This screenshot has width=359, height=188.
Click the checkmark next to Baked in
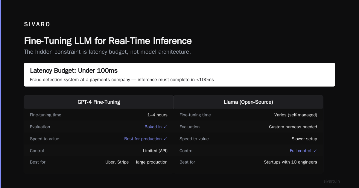click(165, 127)
